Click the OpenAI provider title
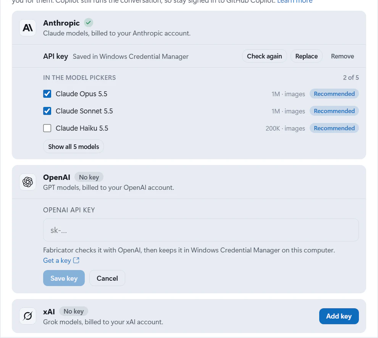The image size is (378, 338). click(x=57, y=177)
